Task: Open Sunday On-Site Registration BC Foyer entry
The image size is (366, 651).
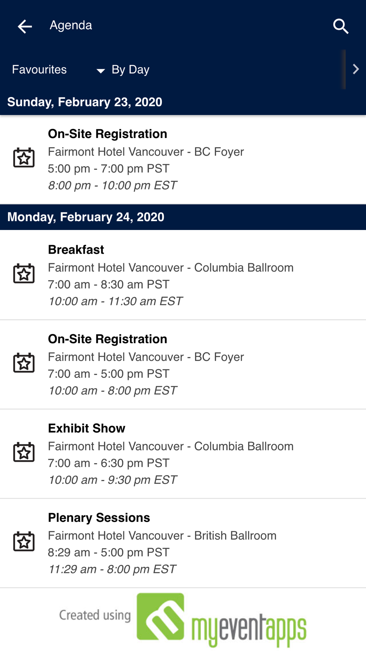Action: point(183,160)
